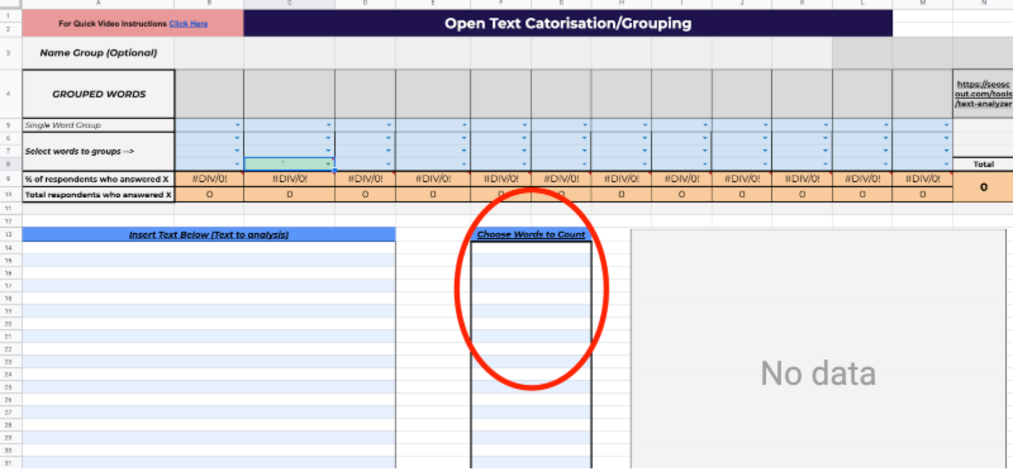
Task: Select '% of respondents who answered X' label
Action: pos(98,179)
